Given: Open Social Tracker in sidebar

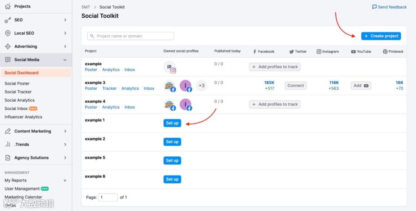Looking at the screenshot, I should [x=18, y=92].
